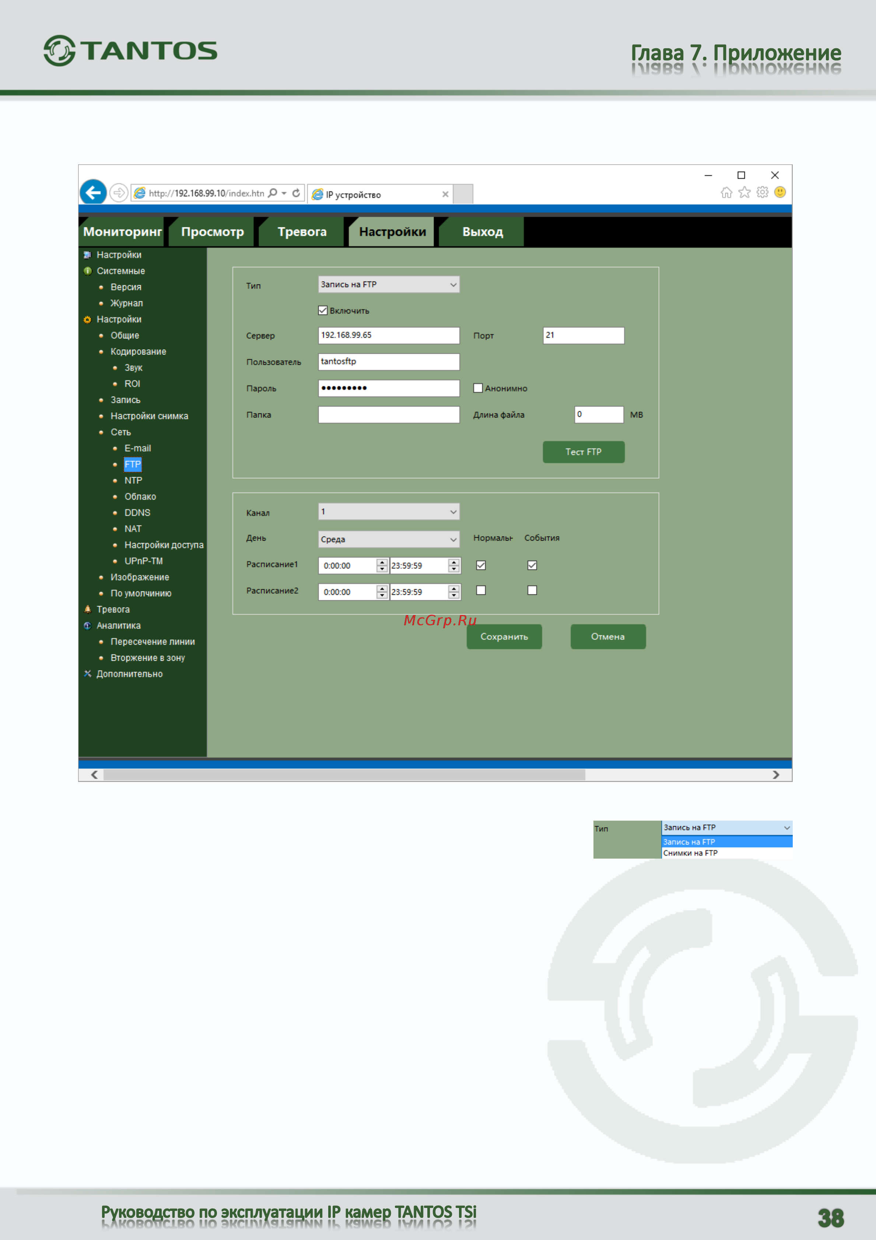Viewport: 876px width, 1240px height.
Task: Click the horizontal scrollbar thumb
Action: [344, 775]
